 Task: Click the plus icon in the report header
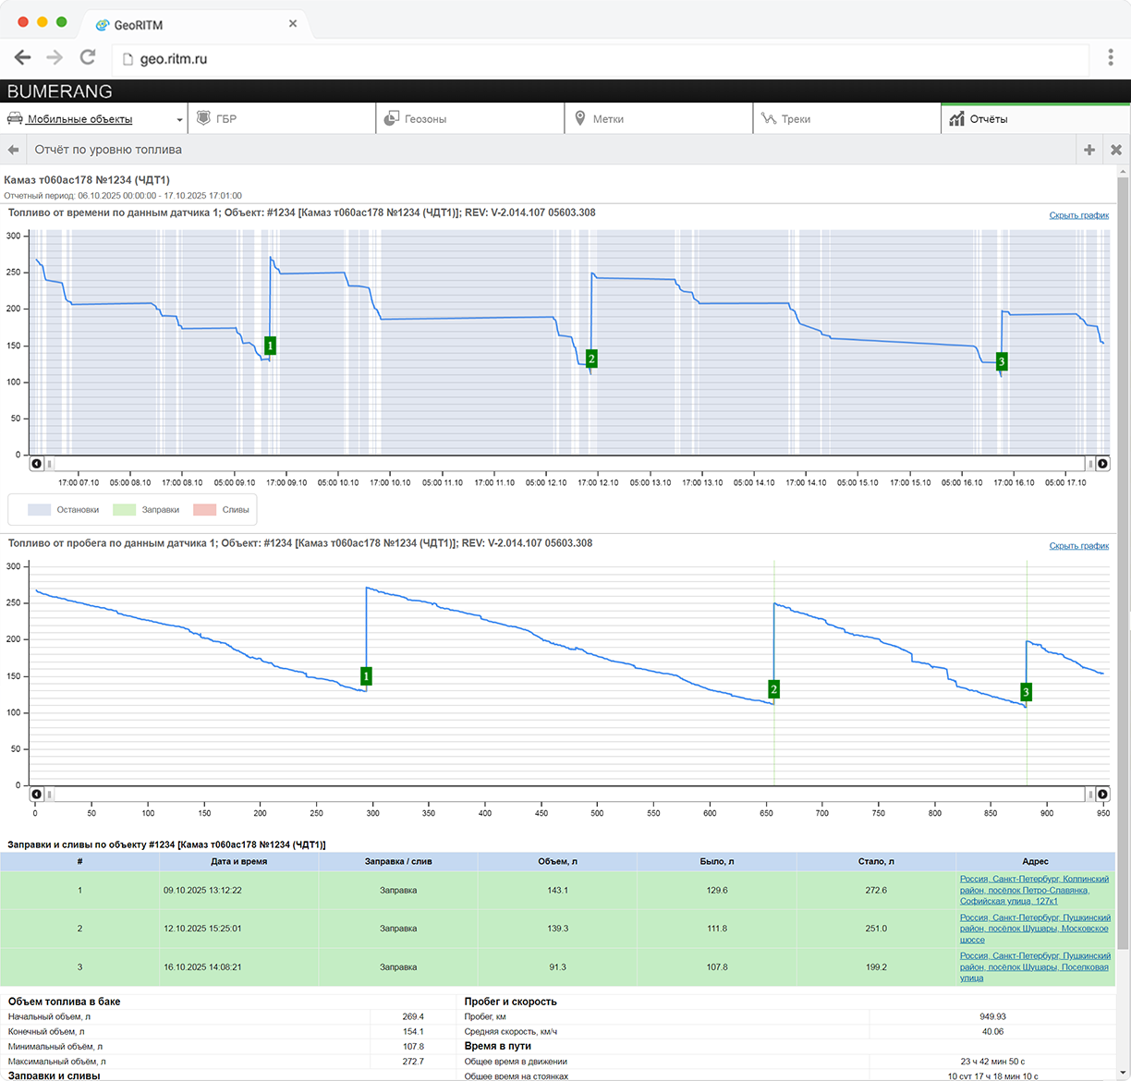(x=1089, y=150)
